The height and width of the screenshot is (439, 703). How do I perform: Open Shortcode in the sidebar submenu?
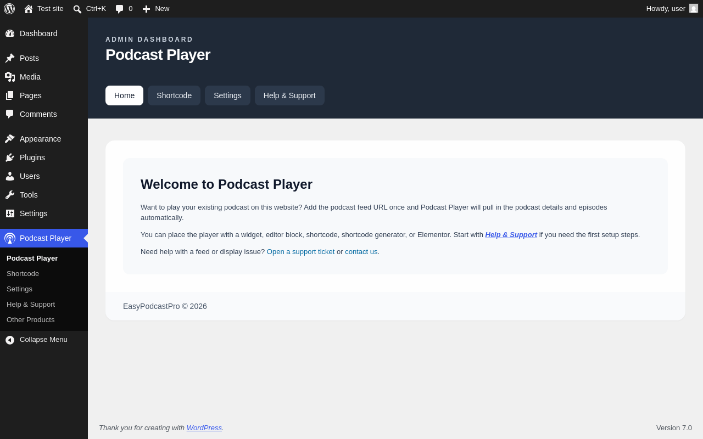44,273
